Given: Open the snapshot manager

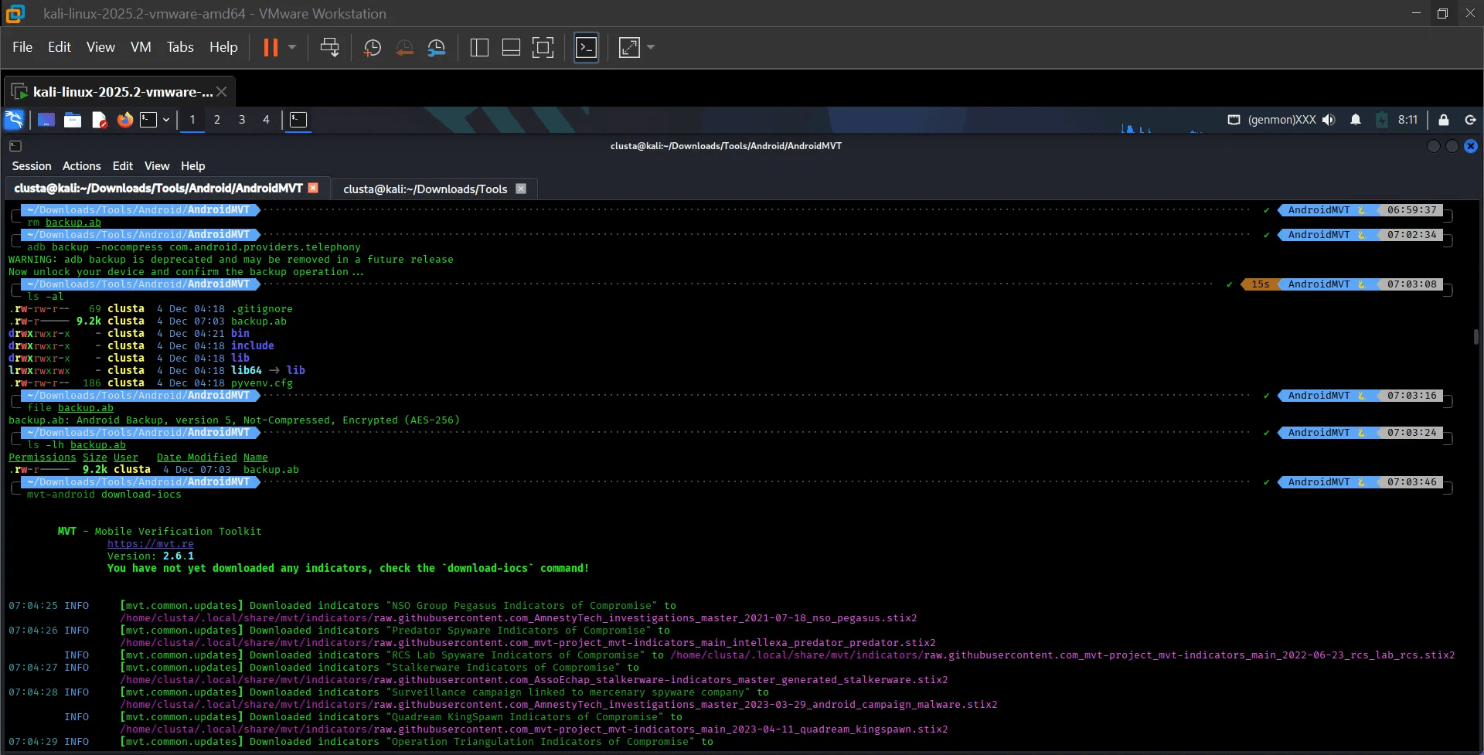Looking at the screenshot, I should (x=437, y=48).
